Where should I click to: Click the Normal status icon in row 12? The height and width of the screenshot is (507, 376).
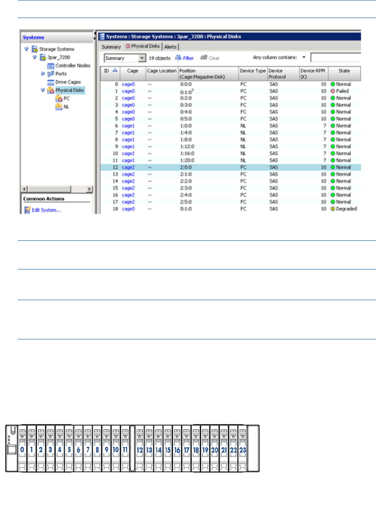[x=333, y=167]
